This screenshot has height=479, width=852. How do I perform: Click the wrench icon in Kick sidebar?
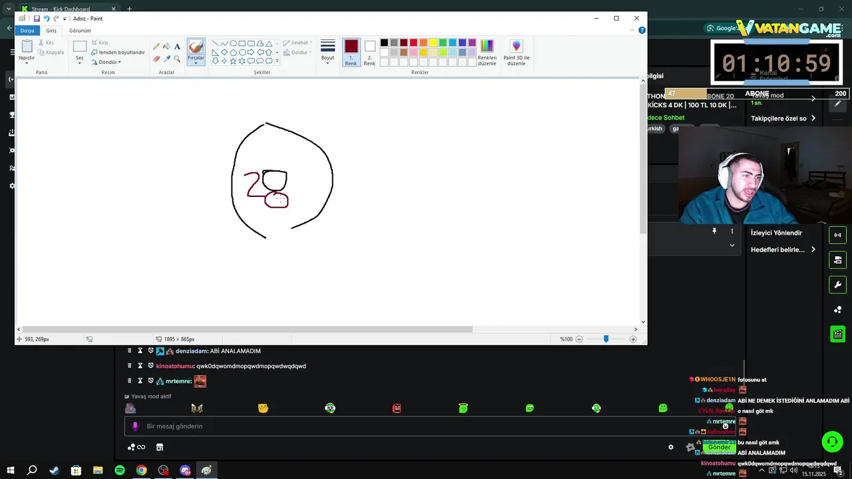click(x=838, y=285)
